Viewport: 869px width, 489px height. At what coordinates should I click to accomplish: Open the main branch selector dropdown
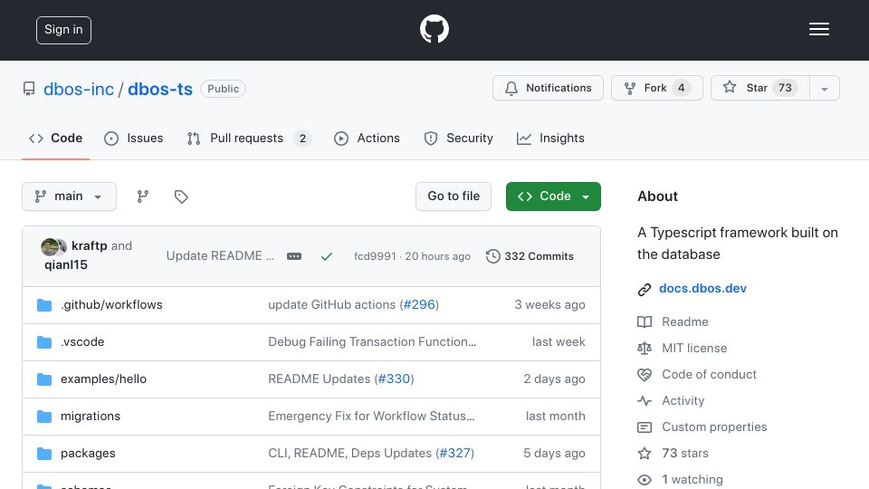70,197
